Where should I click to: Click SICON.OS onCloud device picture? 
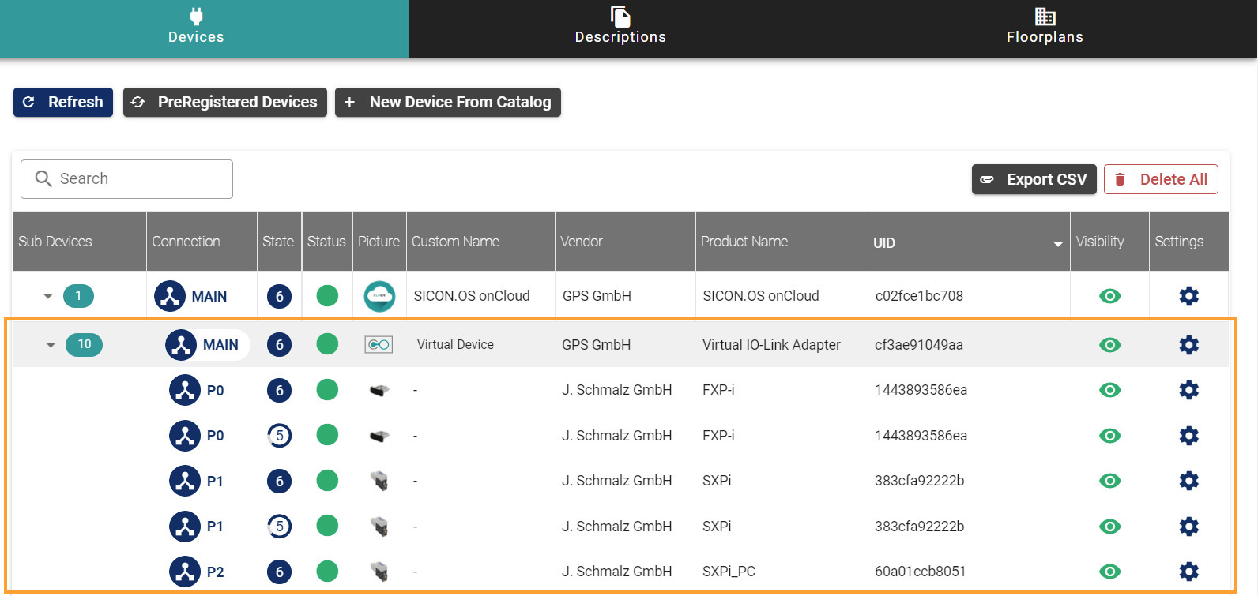pyautogui.click(x=379, y=296)
